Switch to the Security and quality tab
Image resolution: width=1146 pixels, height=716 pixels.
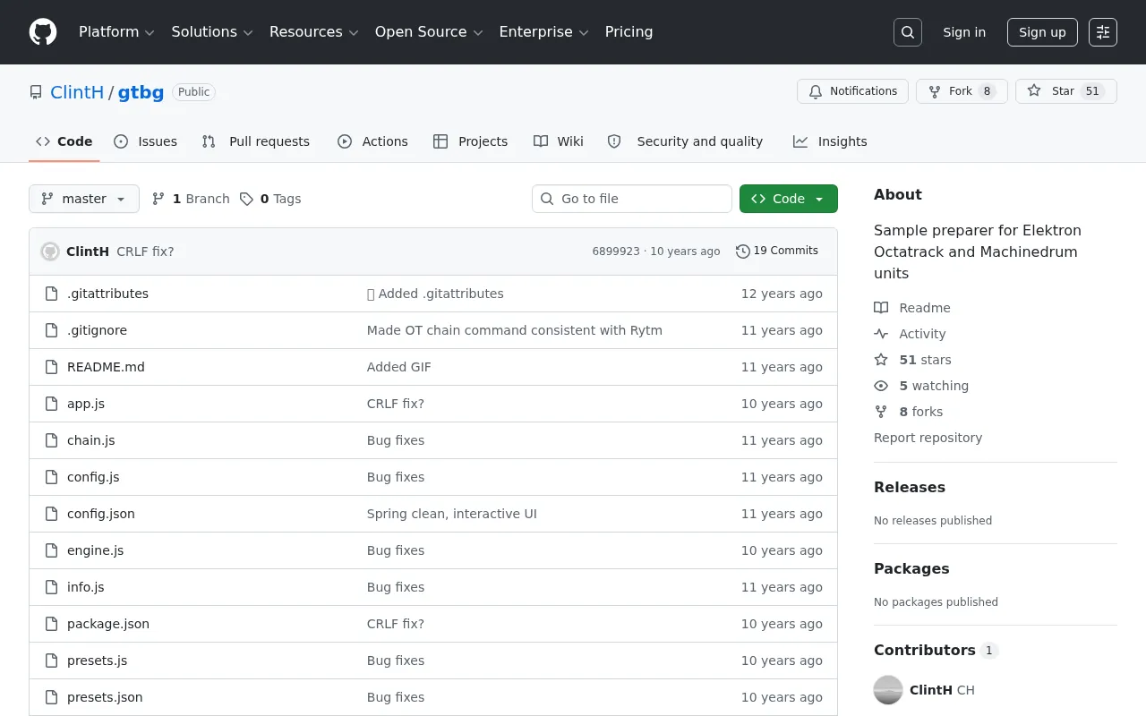[x=685, y=141]
